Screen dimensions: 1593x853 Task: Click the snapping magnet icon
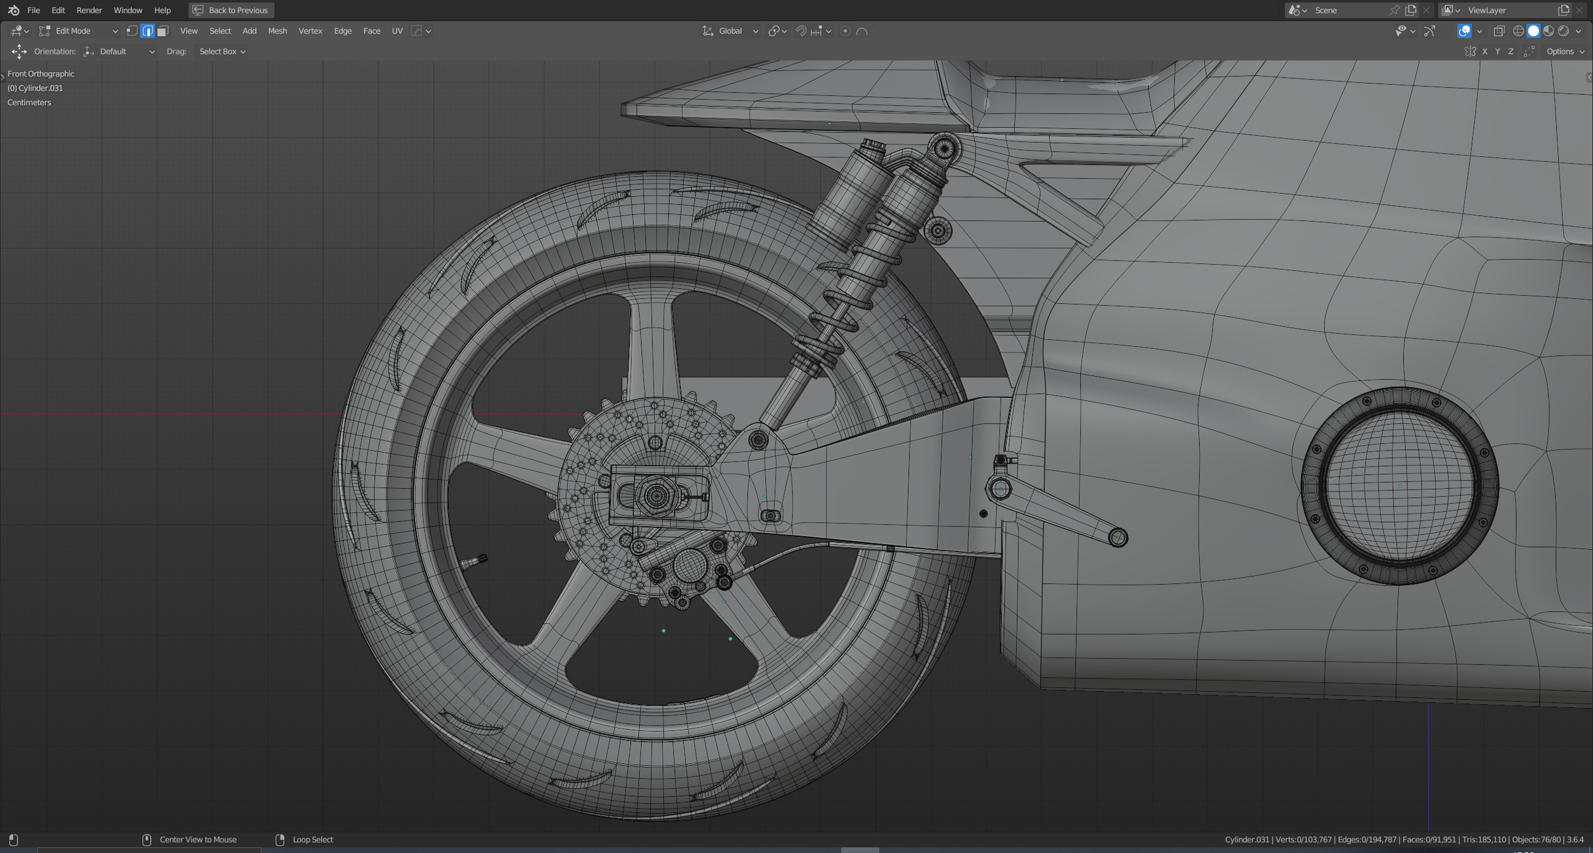click(801, 31)
